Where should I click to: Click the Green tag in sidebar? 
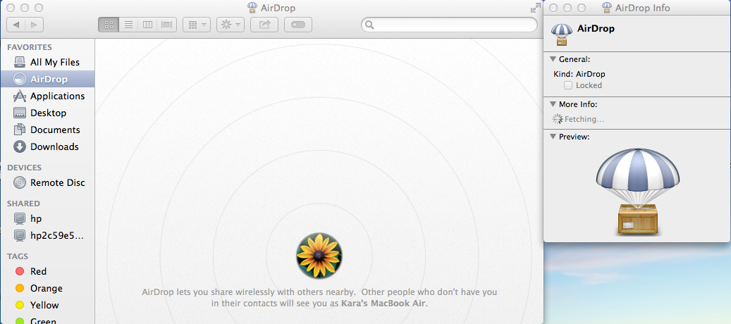pyautogui.click(x=47, y=320)
